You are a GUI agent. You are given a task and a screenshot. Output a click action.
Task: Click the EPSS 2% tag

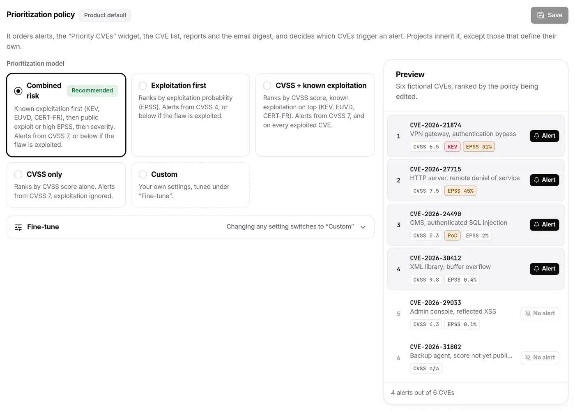tap(477, 236)
